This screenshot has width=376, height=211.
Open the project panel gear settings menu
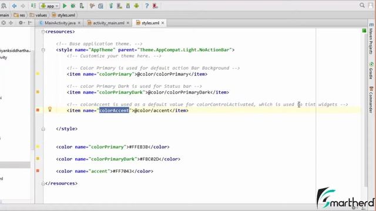click(21, 23)
